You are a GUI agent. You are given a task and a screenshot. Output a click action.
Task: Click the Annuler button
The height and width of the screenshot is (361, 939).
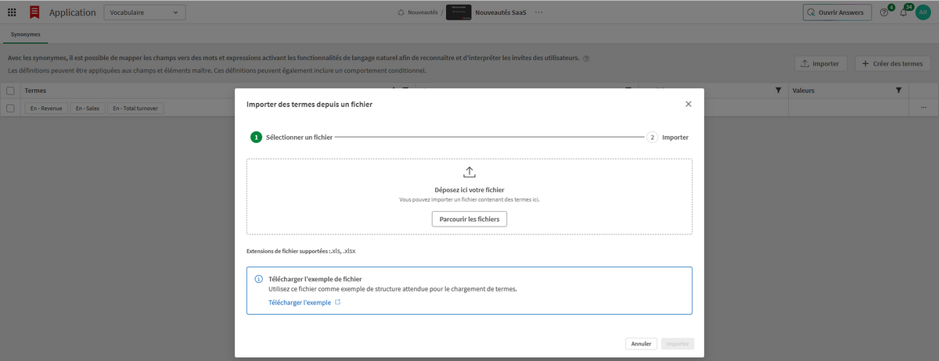click(642, 344)
